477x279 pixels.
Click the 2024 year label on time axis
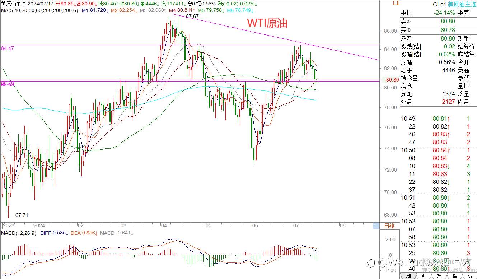click(39, 226)
